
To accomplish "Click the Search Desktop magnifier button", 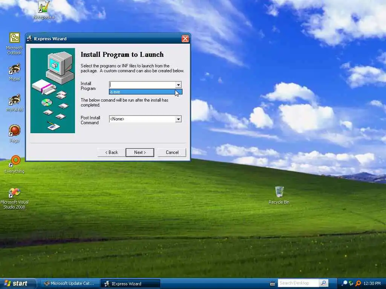I will pyautogui.click(x=323, y=283).
